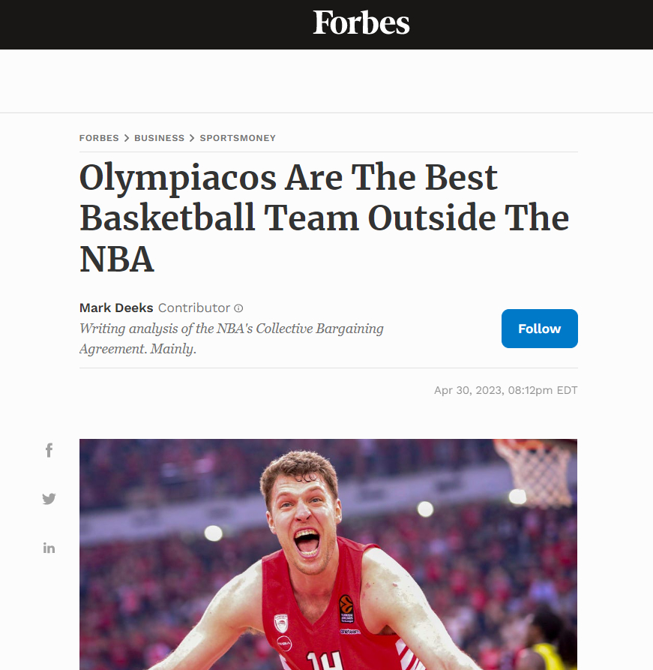The height and width of the screenshot is (670, 653).
Task: Open the FORBES breadcrumb link
Action: pos(99,138)
